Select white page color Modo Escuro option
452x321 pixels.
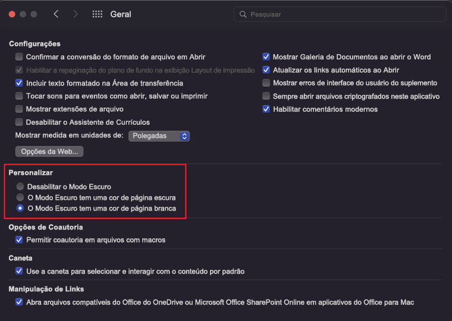coord(20,208)
